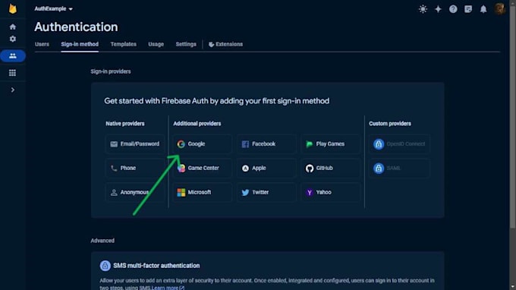Choose the Google sign-in provider
Image resolution: width=516 pixels, height=290 pixels.
point(202,143)
